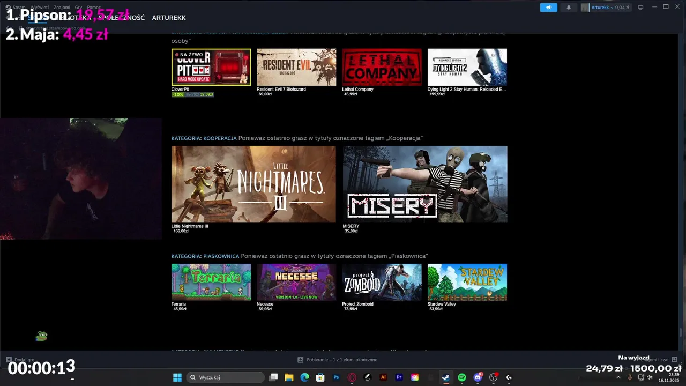Click the 73,99zł price
The width and height of the screenshot is (686, 386).
pyautogui.click(x=351, y=309)
